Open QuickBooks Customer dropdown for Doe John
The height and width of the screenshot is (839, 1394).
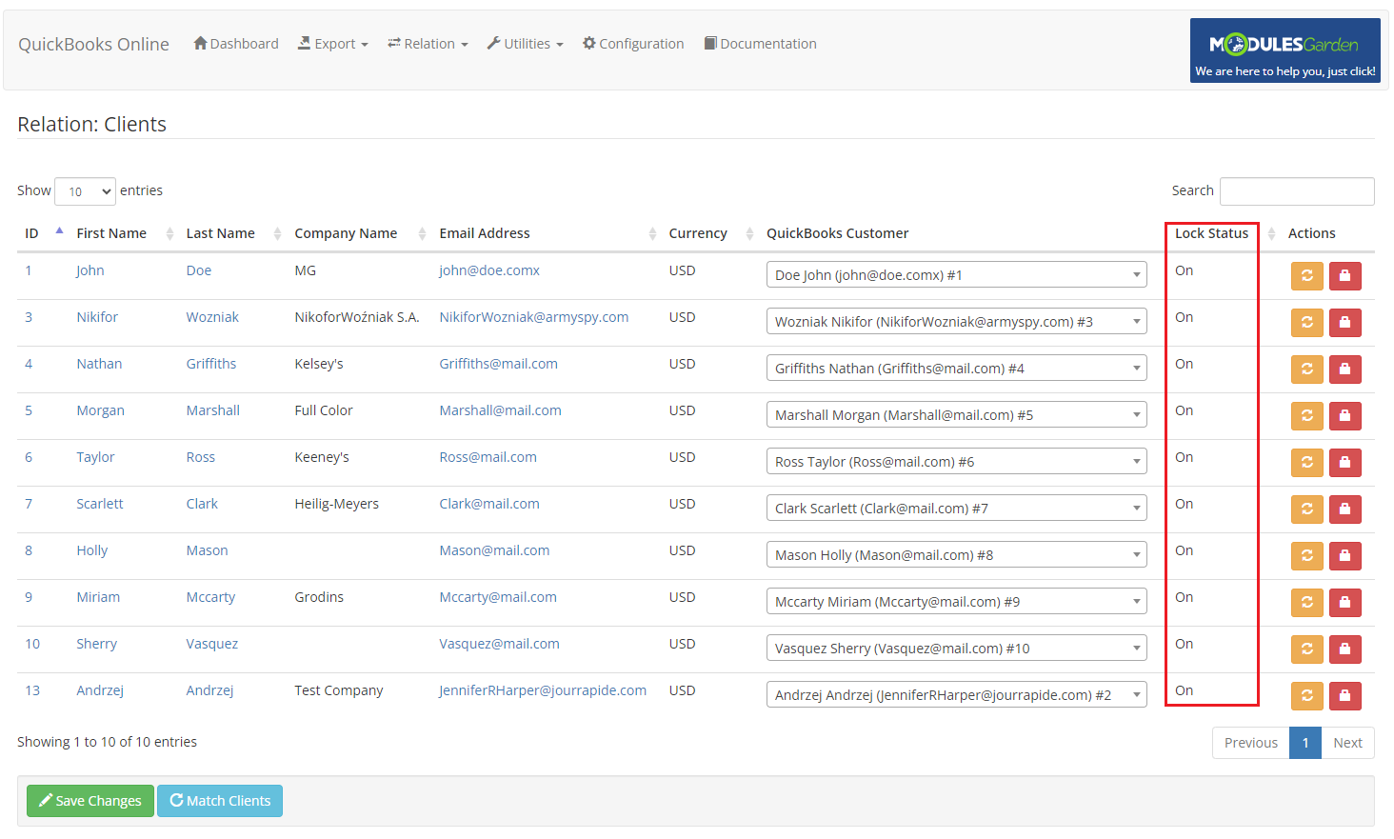pos(956,274)
